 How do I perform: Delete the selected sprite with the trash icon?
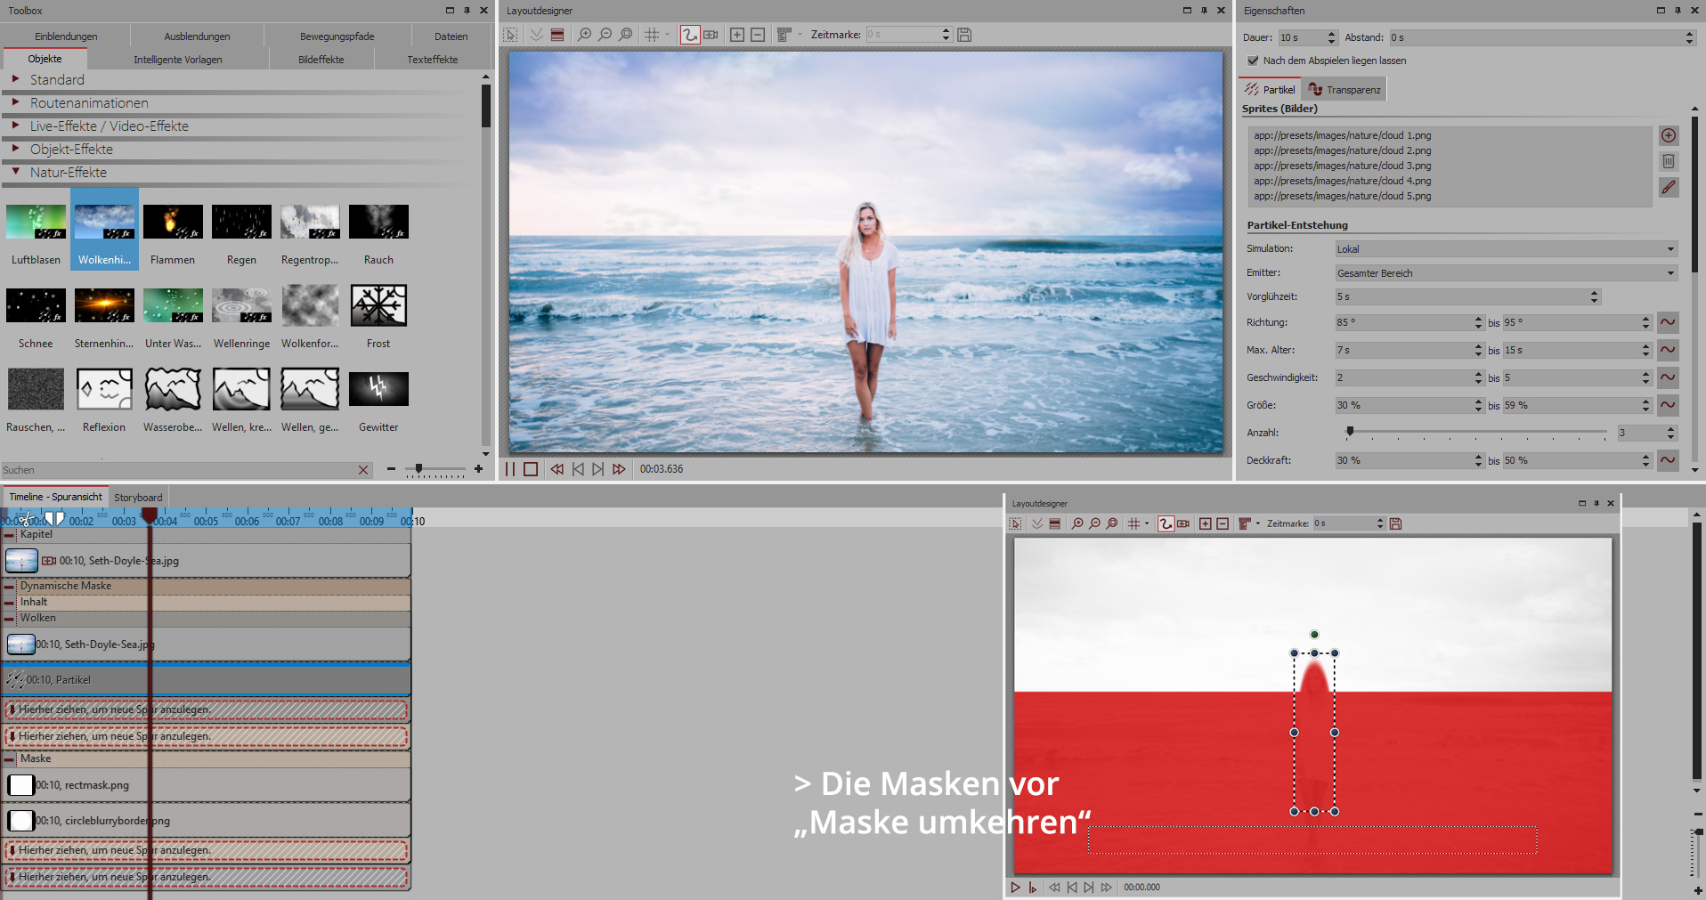(1669, 161)
